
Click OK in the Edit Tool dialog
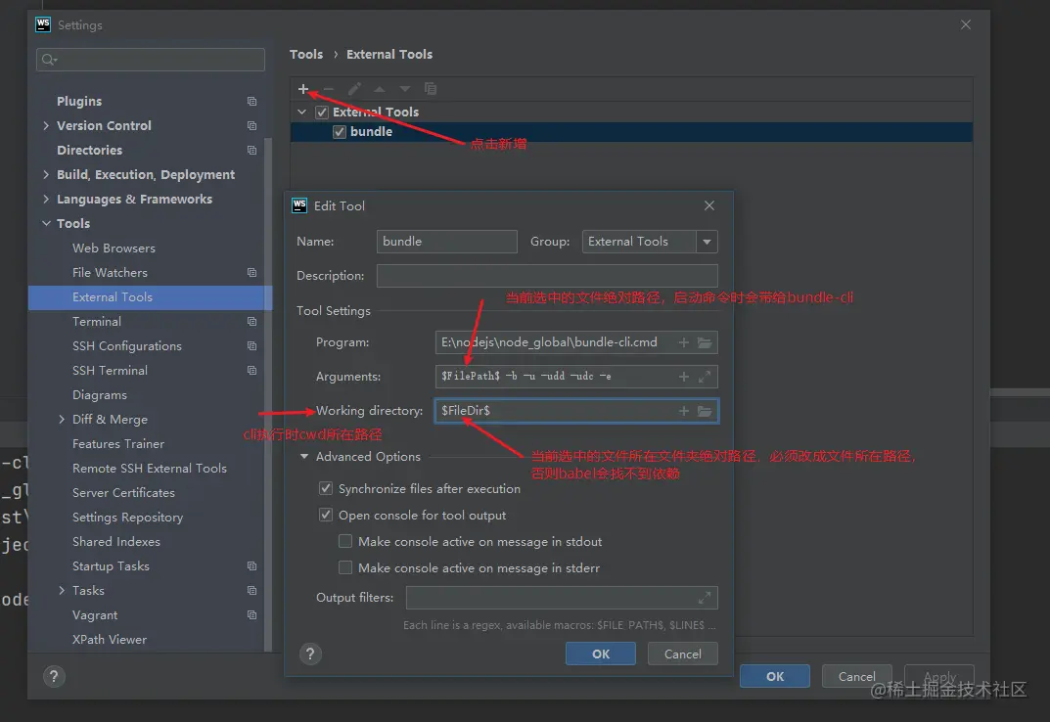click(601, 654)
